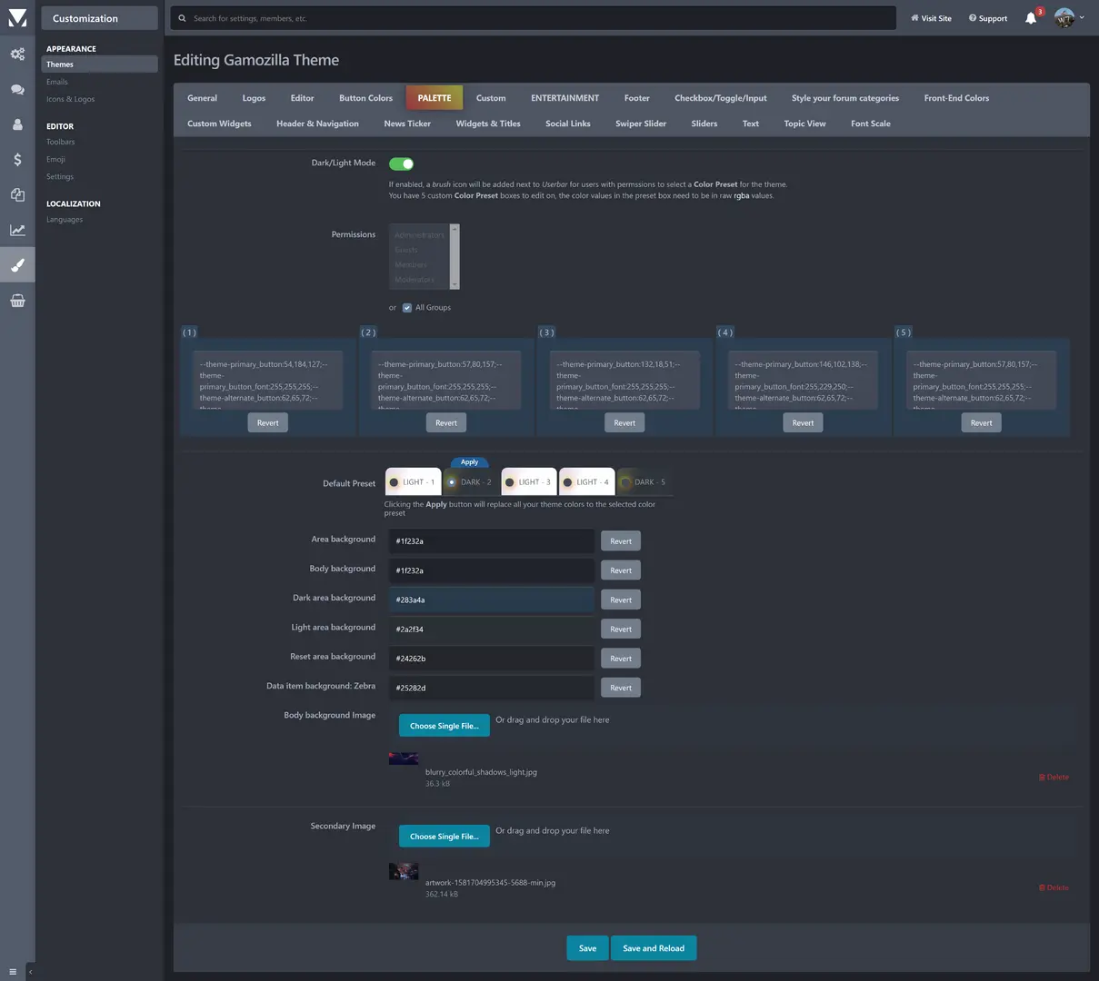The height and width of the screenshot is (981, 1099).
Task: Open the Members person icon section
Action: coord(17,124)
